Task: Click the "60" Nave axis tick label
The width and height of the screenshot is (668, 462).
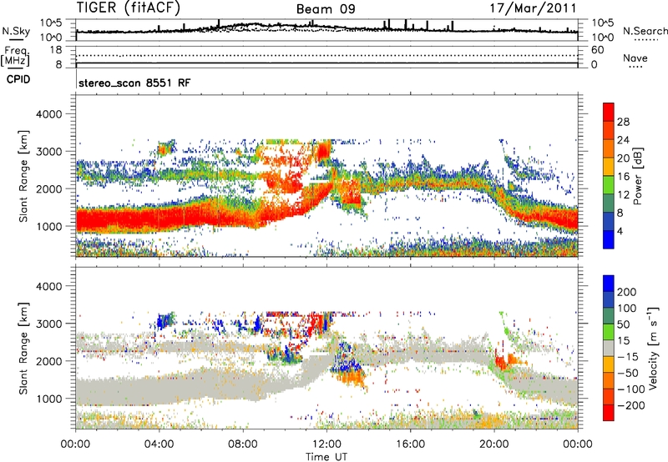Action: pyautogui.click(x=598, y=50)
